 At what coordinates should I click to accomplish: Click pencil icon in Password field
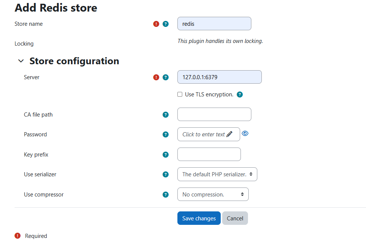point(229,134)
